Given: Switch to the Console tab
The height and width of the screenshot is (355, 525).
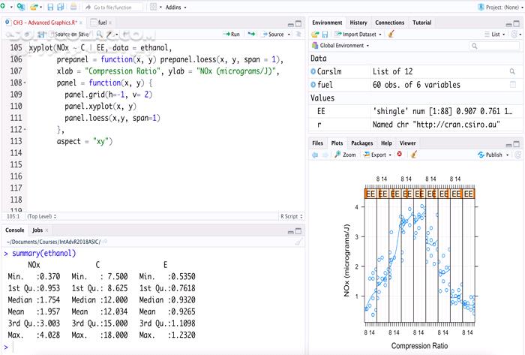Looking at the screenshot, I should click(15, 230).
